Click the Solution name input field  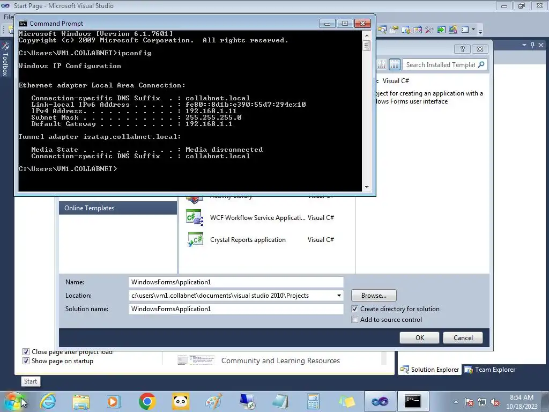coord(236,309)
